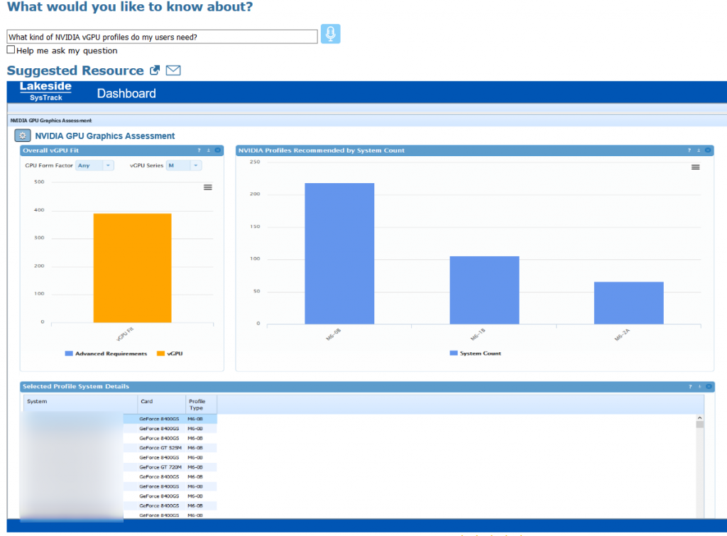The width and height of the screenshot is (727, 536).
Task: Select the M6-0B bar in the chart
Action: click(339, 253)
